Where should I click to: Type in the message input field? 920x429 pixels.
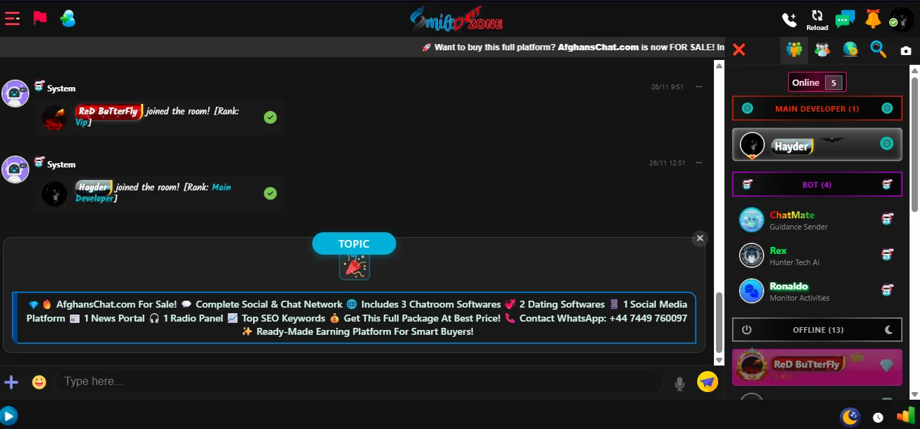coord(356,382)
